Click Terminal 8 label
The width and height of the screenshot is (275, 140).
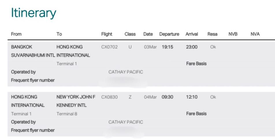[x=67, y=114]
